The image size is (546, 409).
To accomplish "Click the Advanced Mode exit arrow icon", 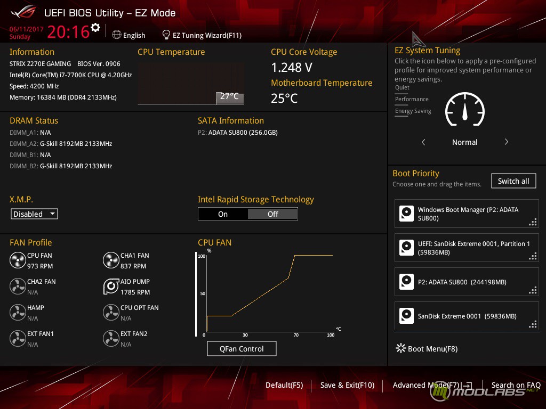I will click(467, 386).
